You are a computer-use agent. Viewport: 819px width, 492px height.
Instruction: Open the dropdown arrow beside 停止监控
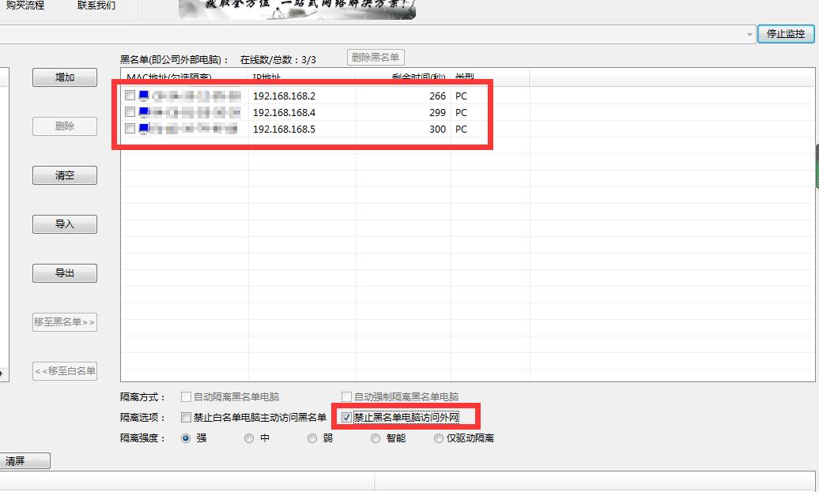pyautogui.click(x=749, y=35)
